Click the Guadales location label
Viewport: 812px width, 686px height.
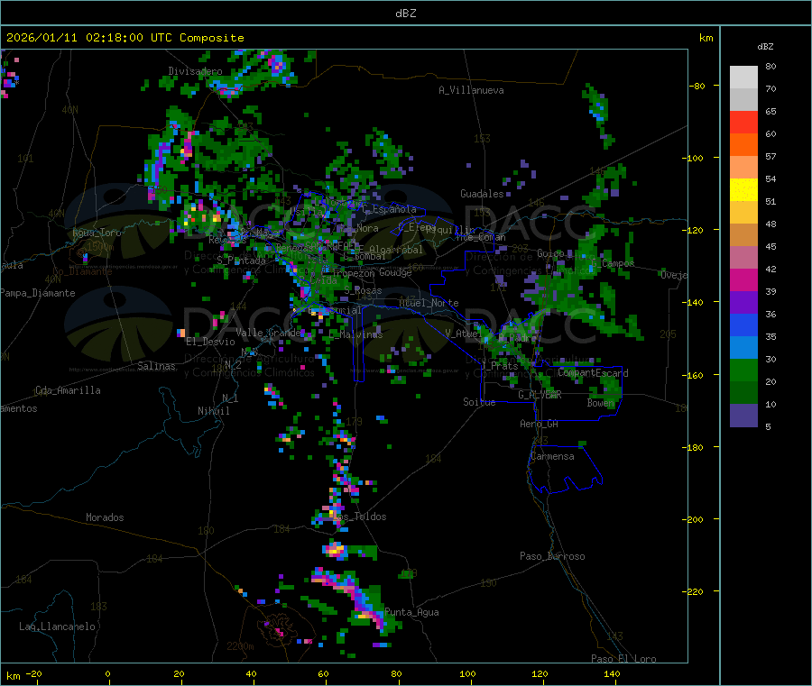point(482,194)
